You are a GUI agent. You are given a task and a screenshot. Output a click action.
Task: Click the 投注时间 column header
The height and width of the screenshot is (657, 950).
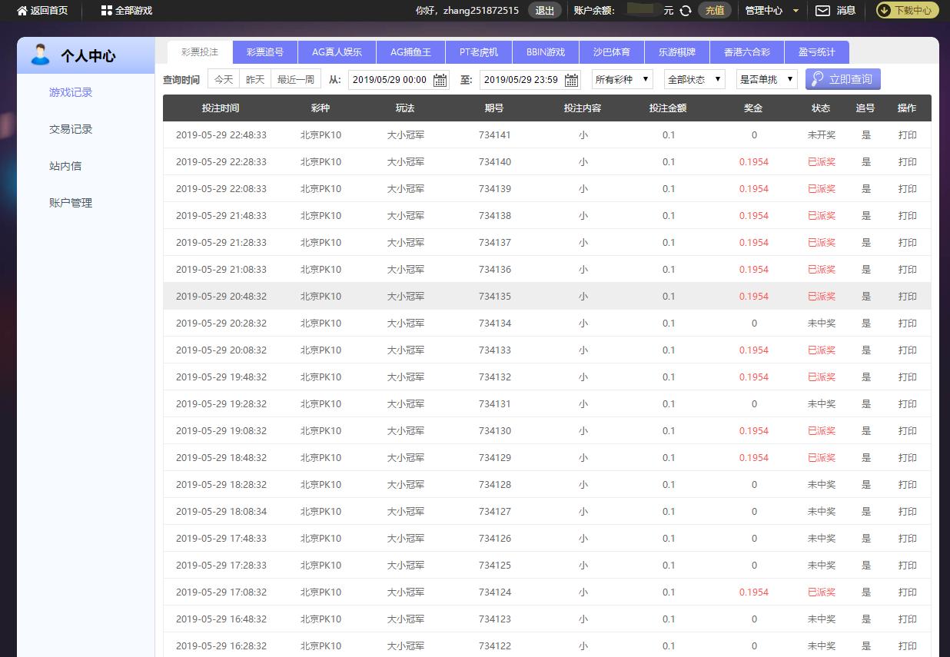click(x=221, y=108)
